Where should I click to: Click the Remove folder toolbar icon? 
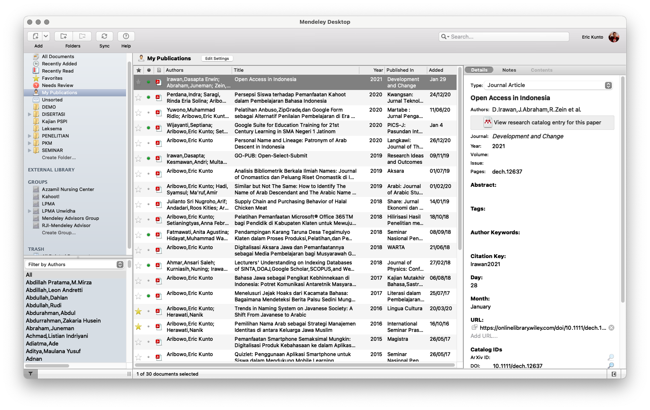82,37
